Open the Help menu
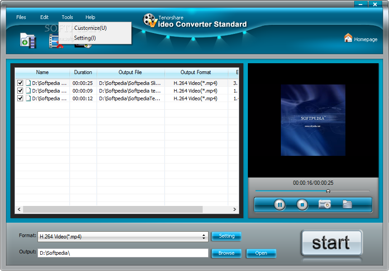 90,17
